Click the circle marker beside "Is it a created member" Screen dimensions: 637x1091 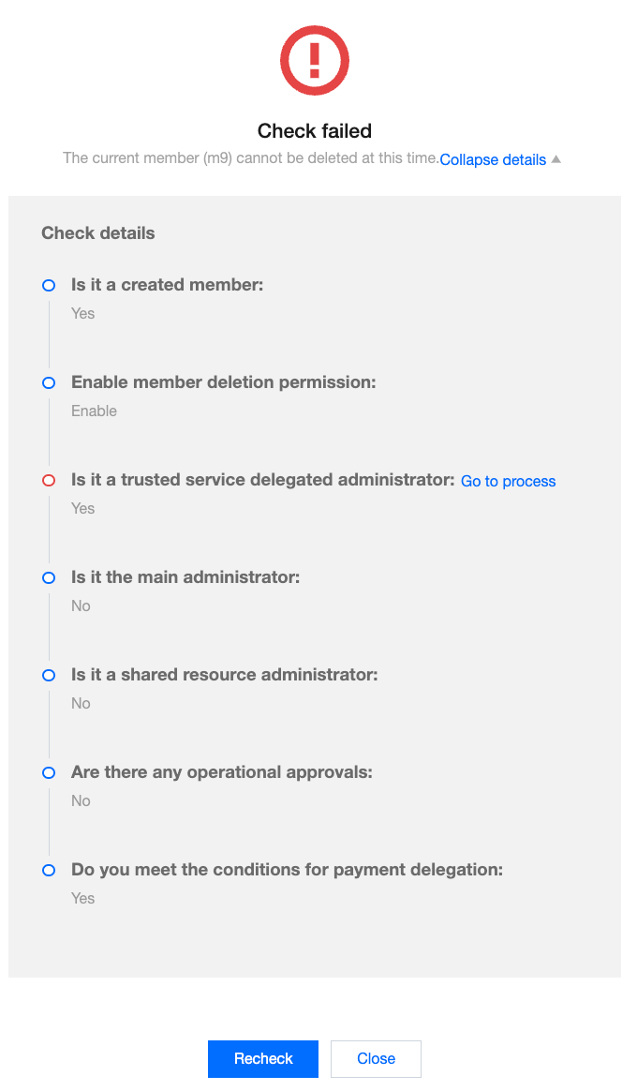tap(49, 285)
